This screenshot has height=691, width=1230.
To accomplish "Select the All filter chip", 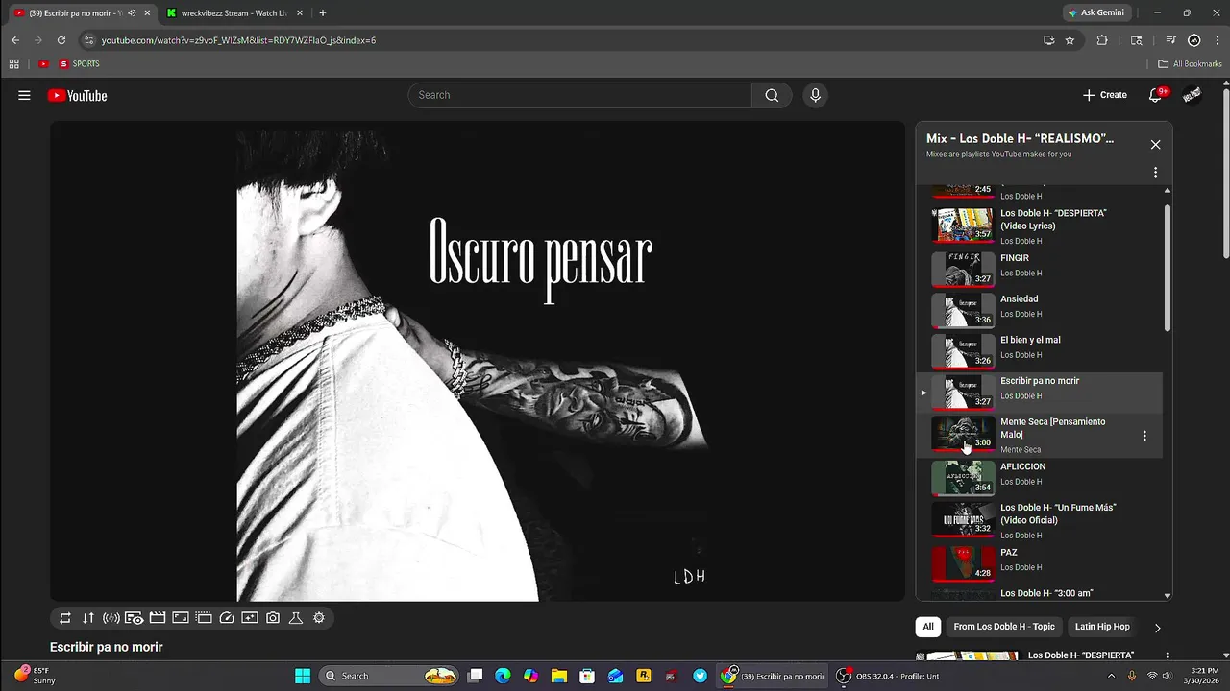I will point(928,627).
